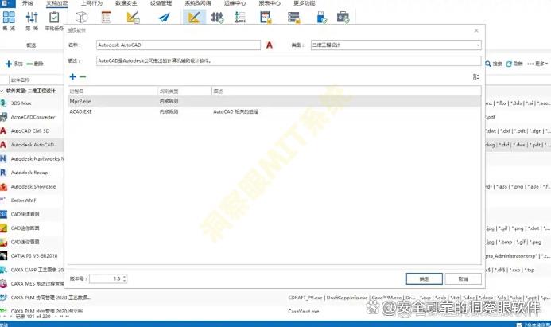This screenshot has width=551, height=327.
Task: Click the numbered list toolbar icon
Action: coord(240,18)
